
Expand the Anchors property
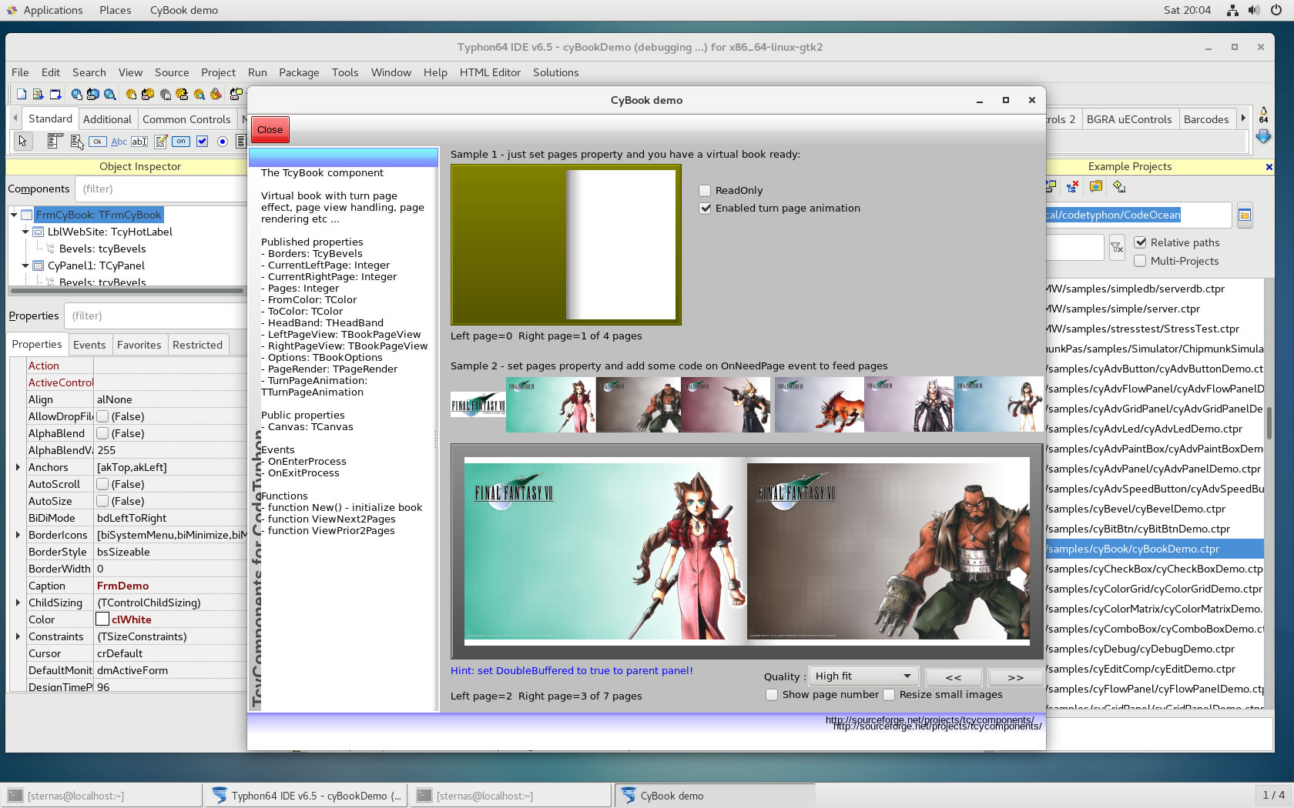tap(18, 467)
